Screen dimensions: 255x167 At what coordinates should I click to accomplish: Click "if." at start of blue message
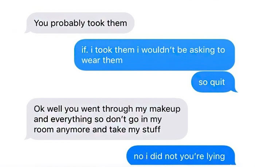coord(85,50)
